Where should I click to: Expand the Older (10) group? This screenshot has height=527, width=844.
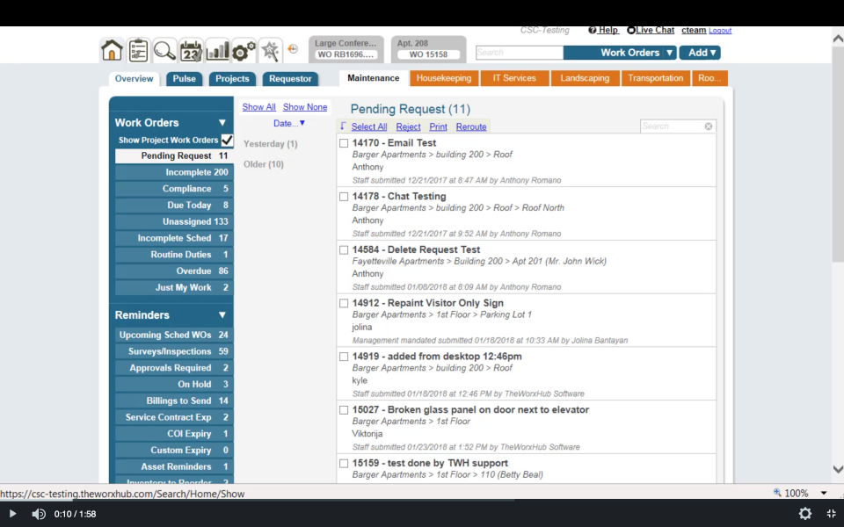[x=263, y=164]
